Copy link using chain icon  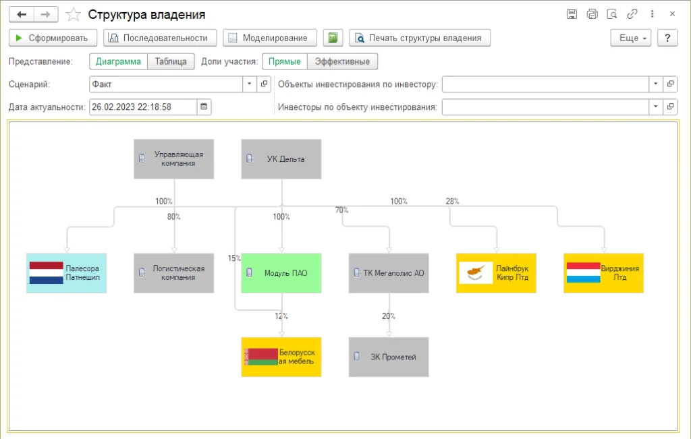point(632,14)
